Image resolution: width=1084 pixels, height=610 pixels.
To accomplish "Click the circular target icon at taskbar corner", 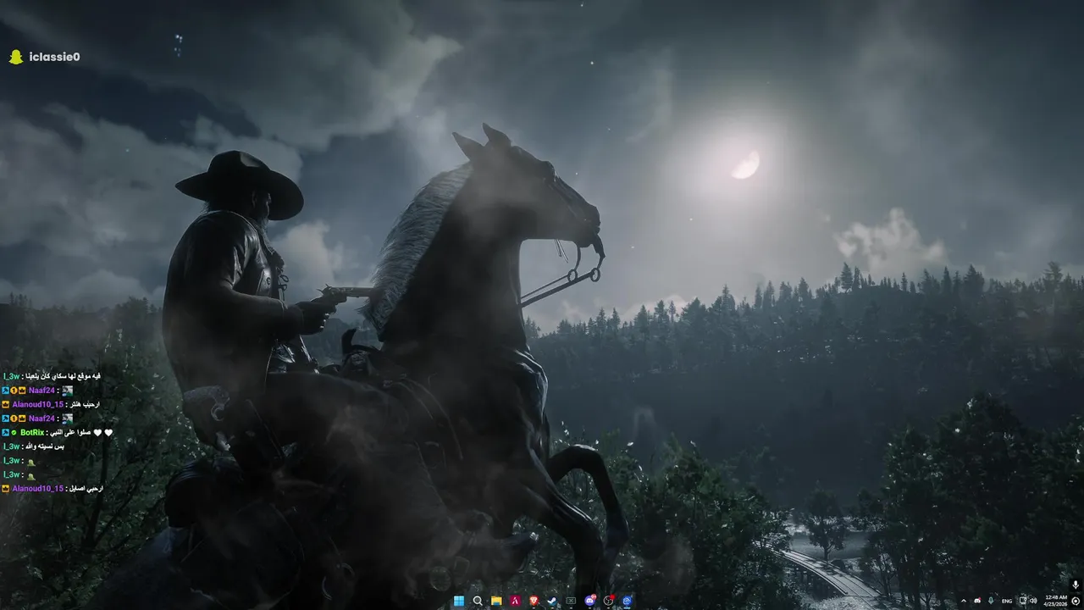I will [x=1076, y=601].
